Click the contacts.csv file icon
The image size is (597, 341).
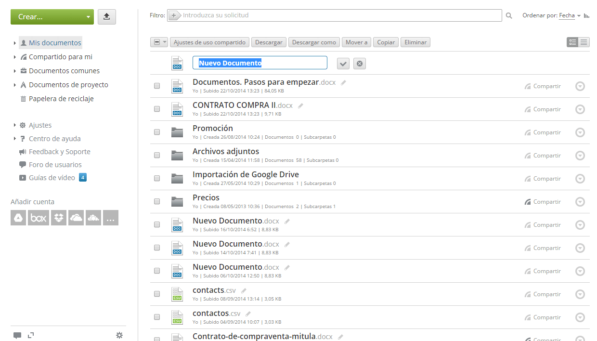tap(177, 294)
